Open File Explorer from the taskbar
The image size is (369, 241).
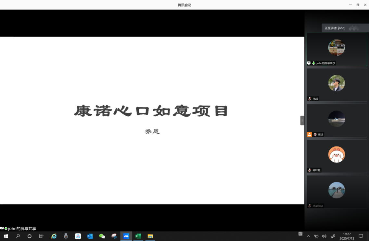(150, 236)
